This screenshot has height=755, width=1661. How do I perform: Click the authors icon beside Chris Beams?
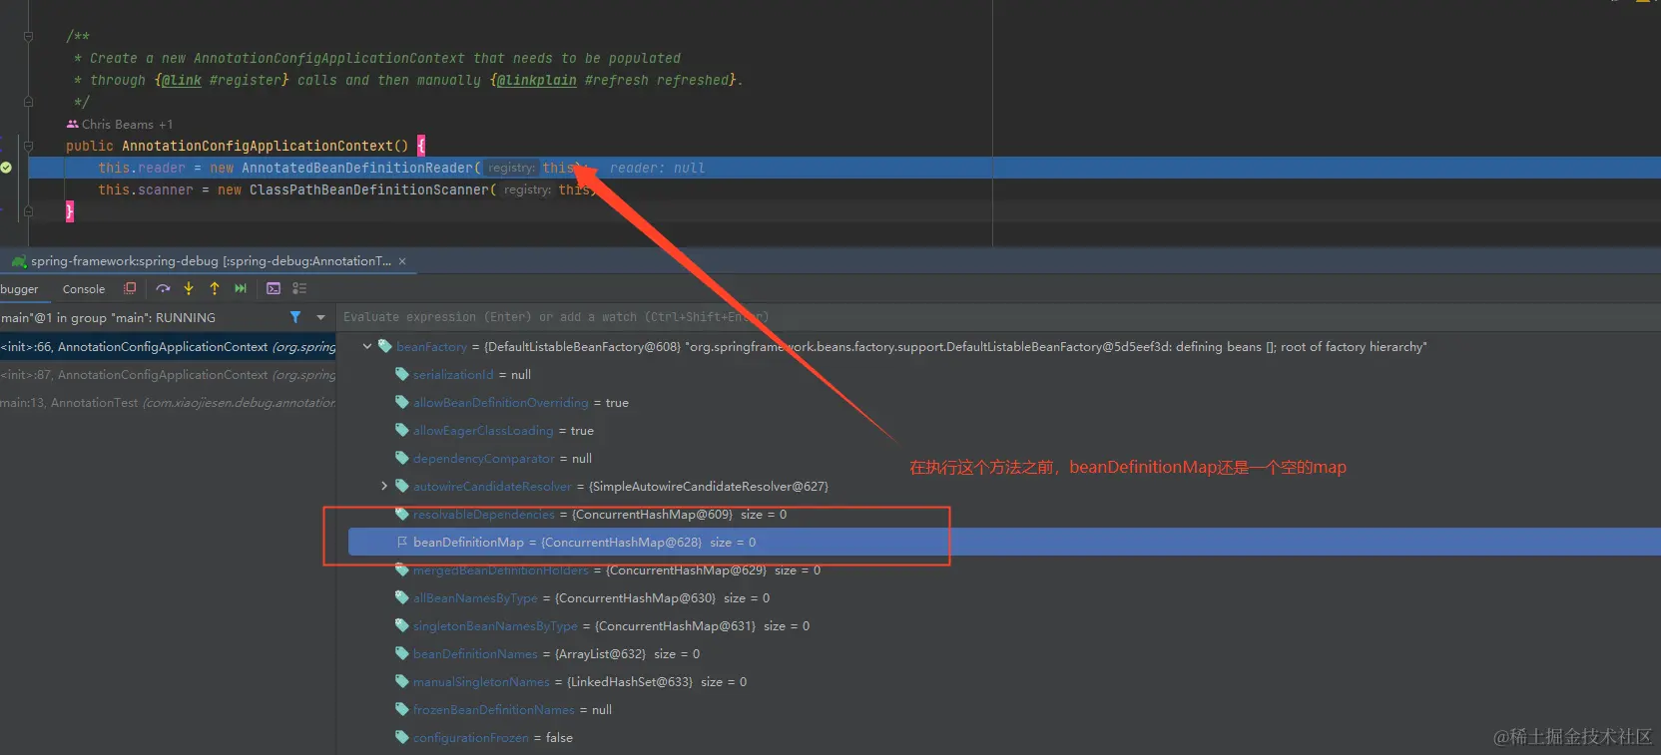72,125
